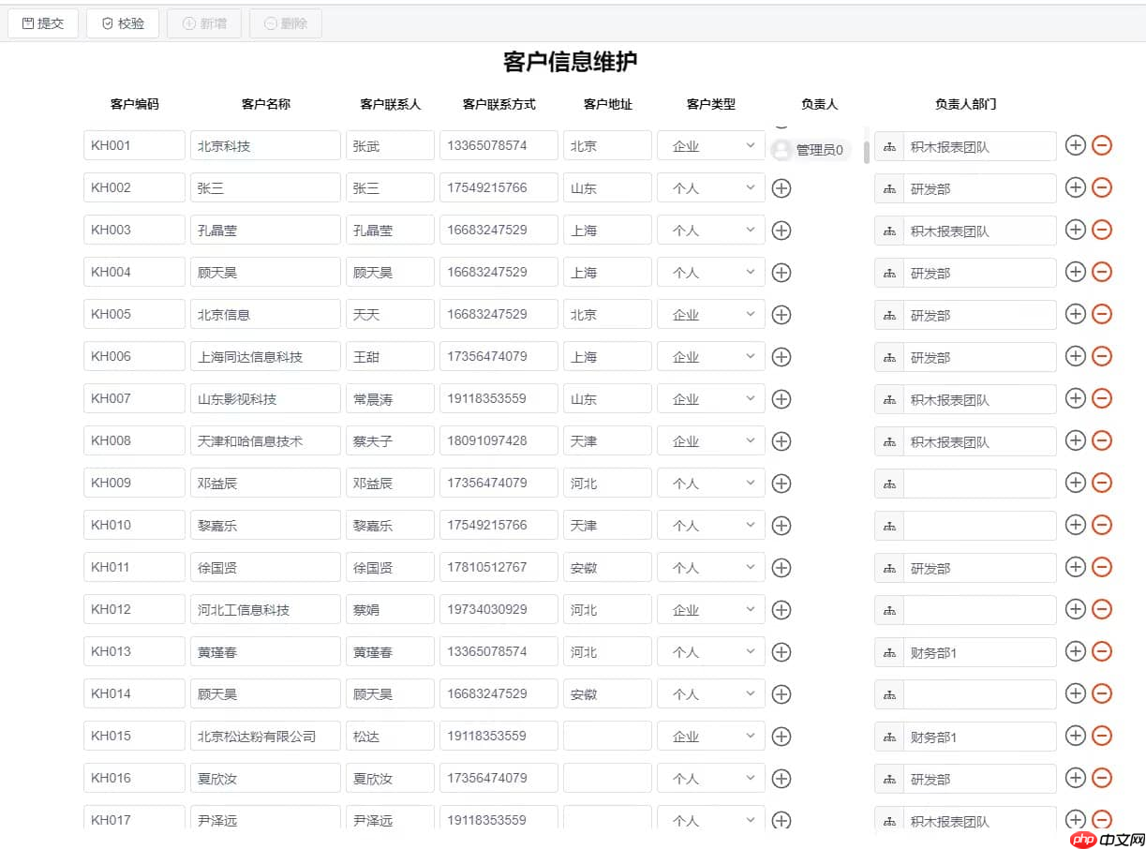Click the plus icon in KH010 负责人 column

coord(781,525)
